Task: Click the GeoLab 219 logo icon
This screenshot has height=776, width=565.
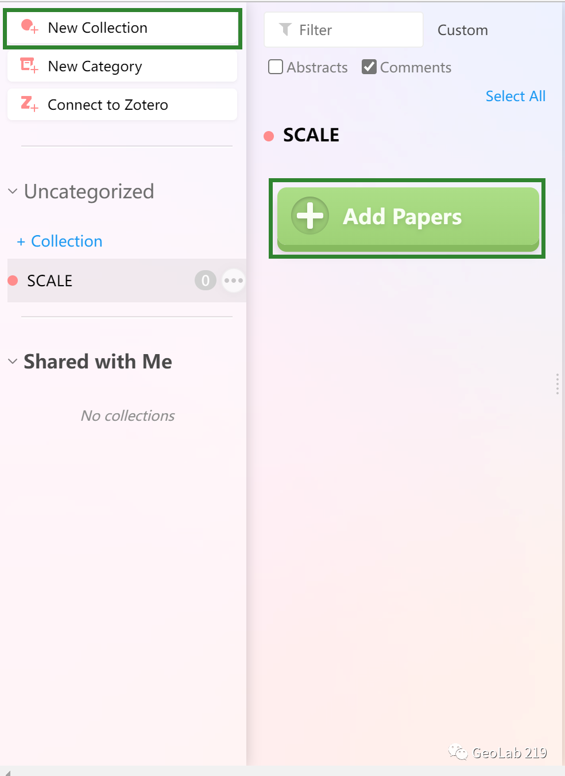Action: pyautogui.click(x=458, y=752)
